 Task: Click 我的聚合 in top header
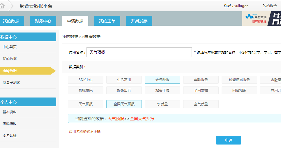click(x=270, y=6)
